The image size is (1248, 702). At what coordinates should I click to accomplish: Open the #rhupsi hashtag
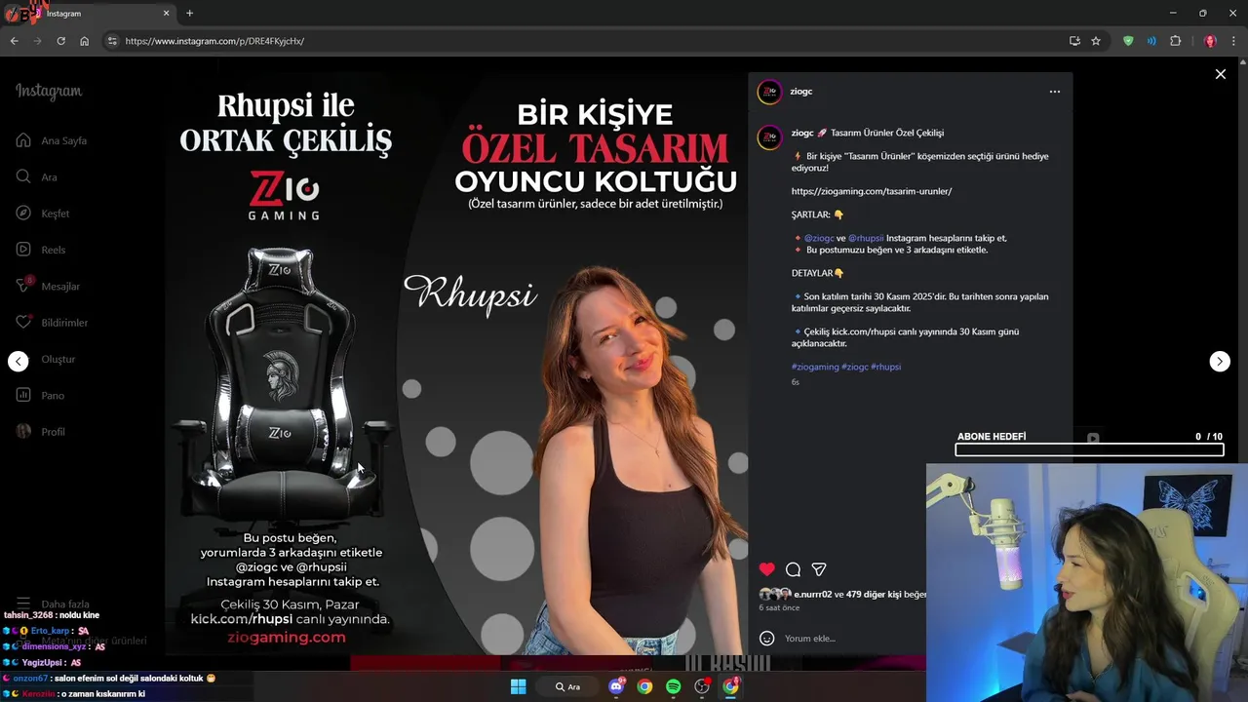[x=886, y=367]
